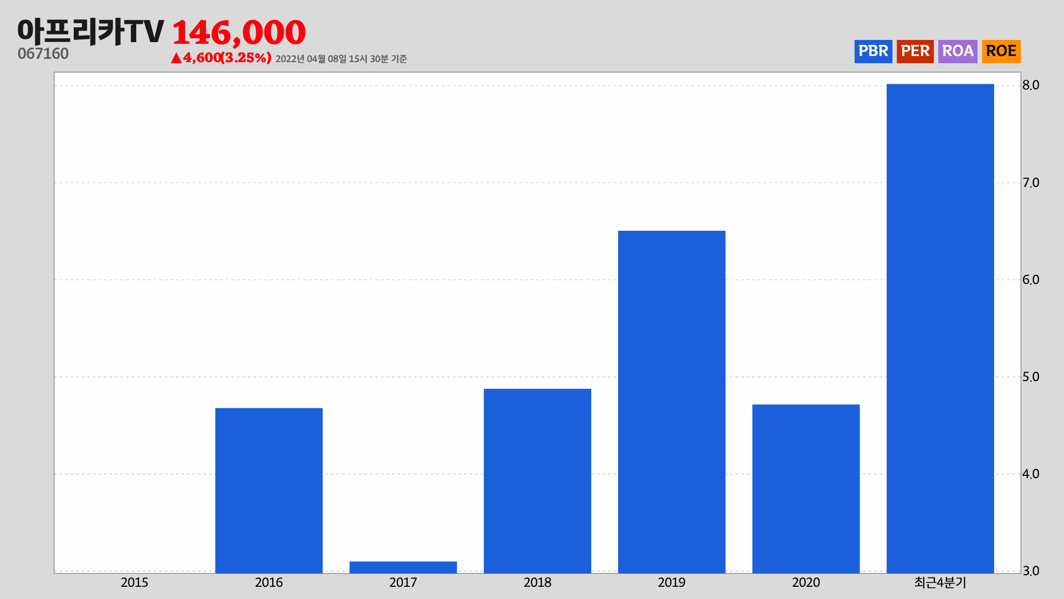Click the ▲4,600(3.25%) change text
This screenshot has width=1064, height=599.
[221, 58]
